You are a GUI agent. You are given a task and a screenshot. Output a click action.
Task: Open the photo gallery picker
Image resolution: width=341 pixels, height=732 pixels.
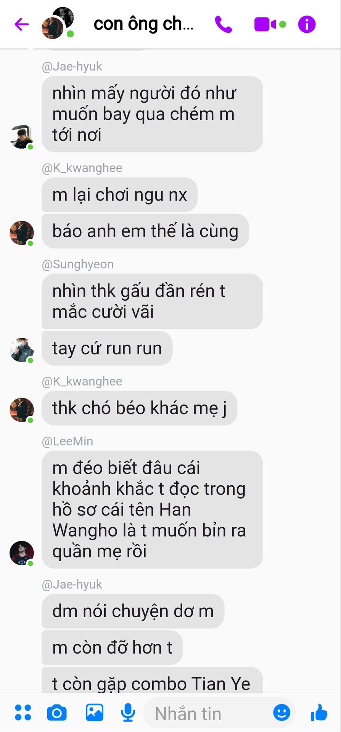(94, 713)
